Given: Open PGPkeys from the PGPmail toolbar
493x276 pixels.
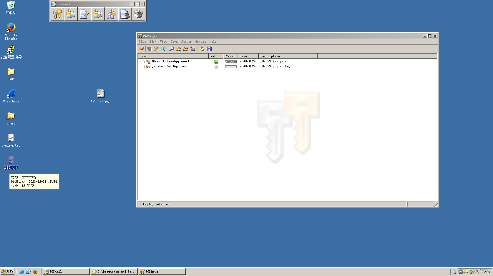Looking at the screenshot, I should click(x=57, y=14).
